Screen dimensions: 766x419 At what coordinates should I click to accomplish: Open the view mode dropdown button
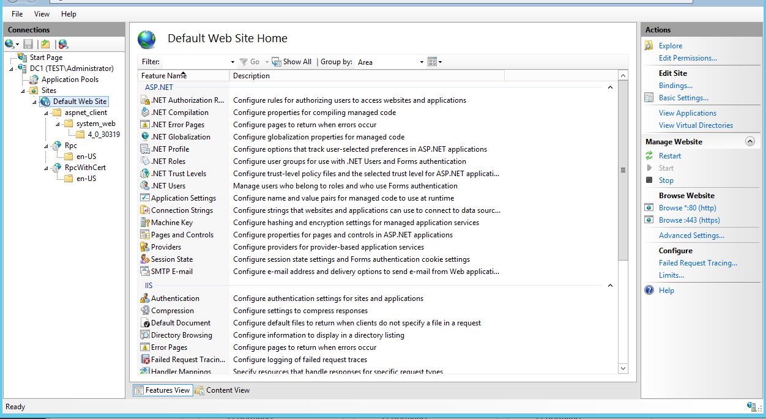434,62
